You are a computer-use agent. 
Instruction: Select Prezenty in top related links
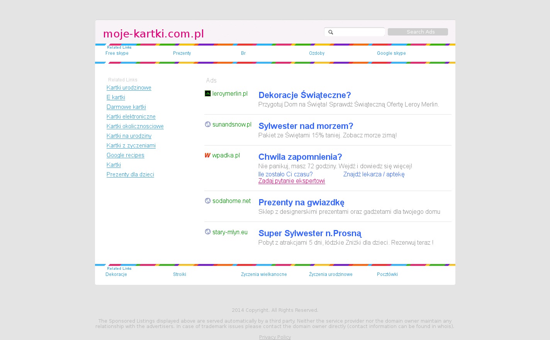182,53
